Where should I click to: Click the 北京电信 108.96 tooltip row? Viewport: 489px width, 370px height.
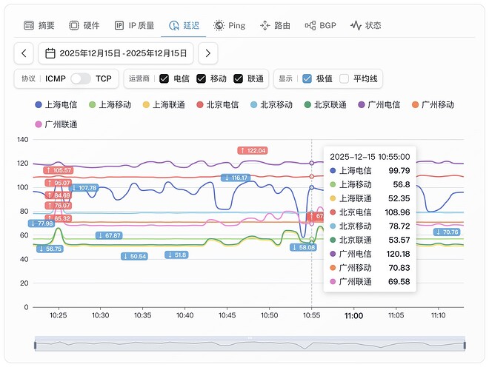coord(370,212)
